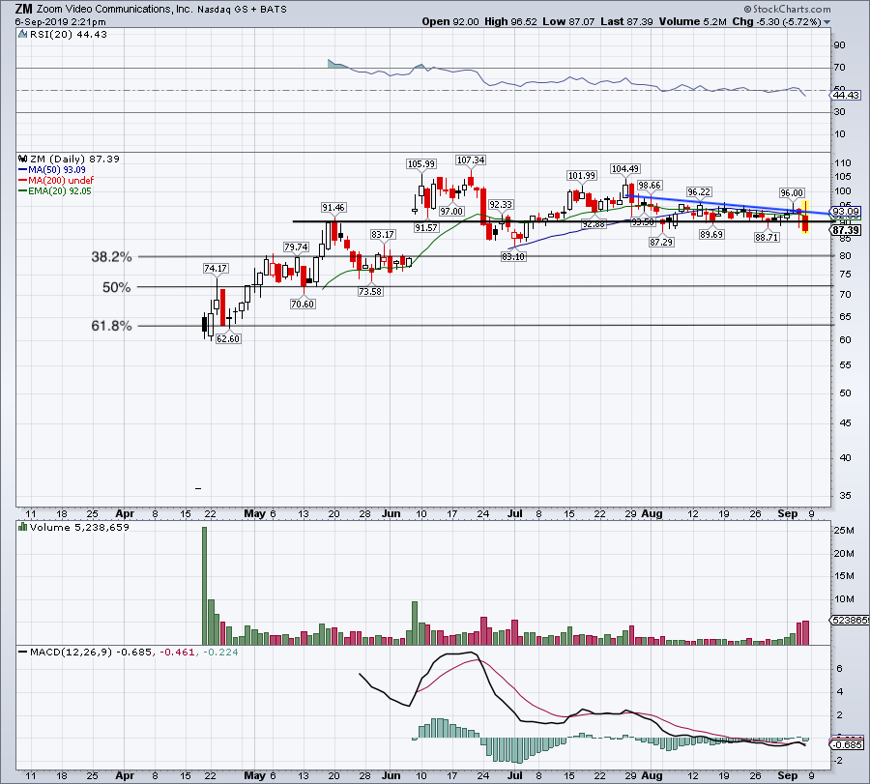The width and height of the screenshot is (870, 784).
Task: Open the dropdown arrow next to Chg
Action: [x=827, y=22]
